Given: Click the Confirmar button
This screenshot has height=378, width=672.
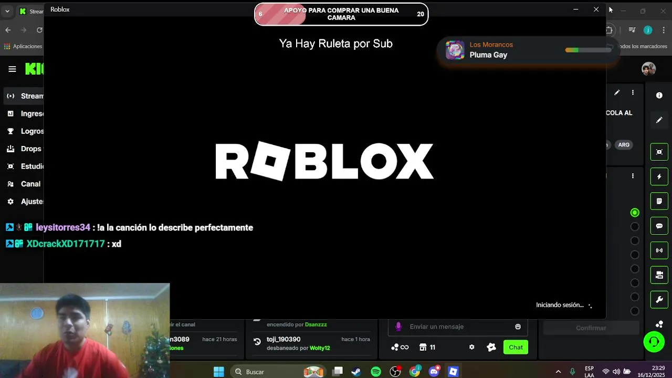Looking at the screenshot, I should coord(591,328).
